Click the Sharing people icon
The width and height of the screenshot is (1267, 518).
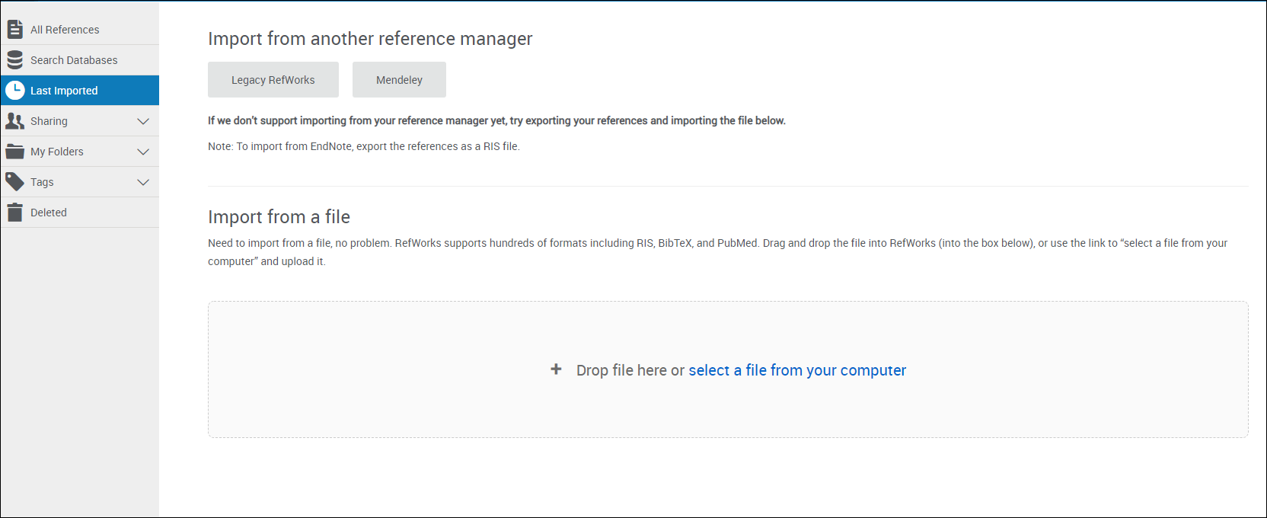pyautogui.click(x=14, y=121)
